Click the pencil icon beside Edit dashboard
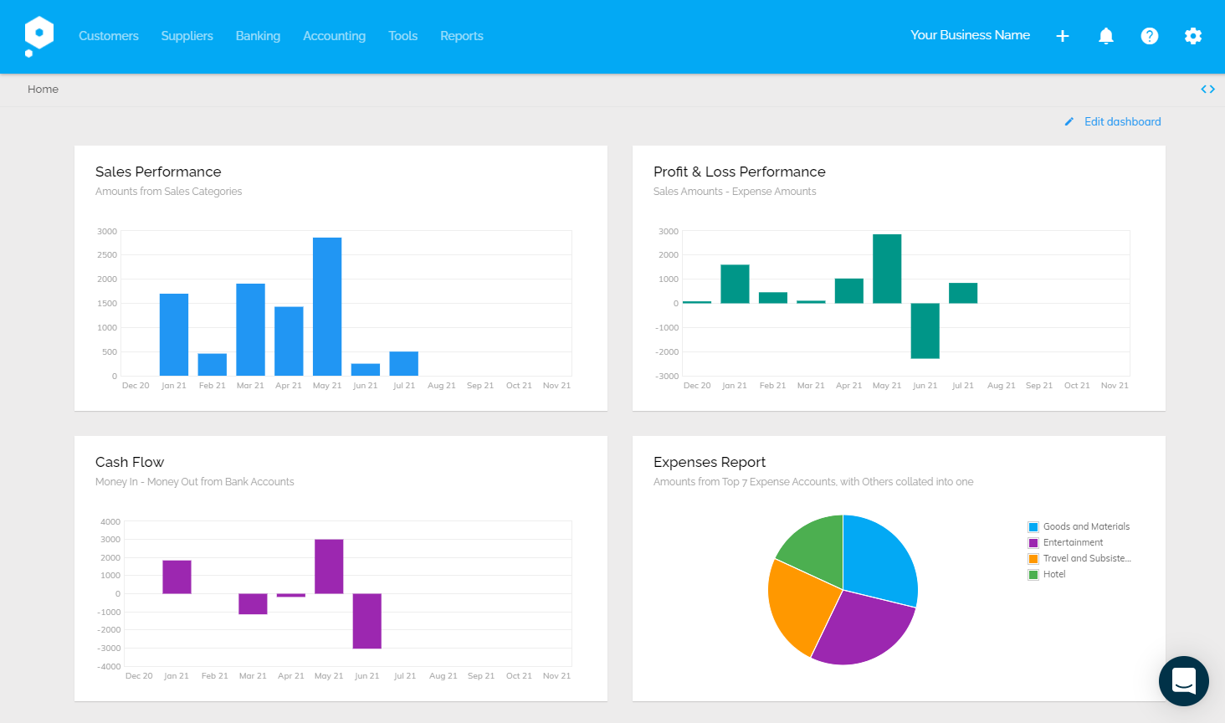 (x=1069, y=122)
